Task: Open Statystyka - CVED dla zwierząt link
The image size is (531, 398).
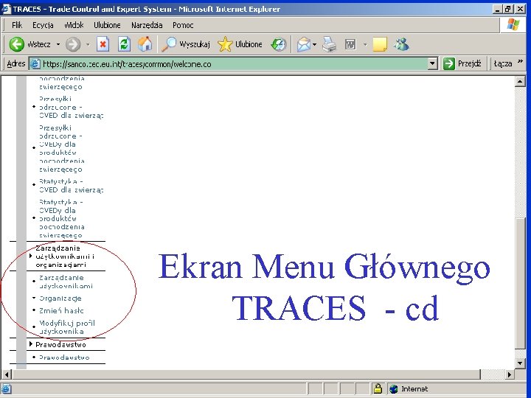Action: (71, 186)
